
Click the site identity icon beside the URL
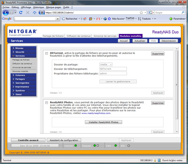coord(42,12)
